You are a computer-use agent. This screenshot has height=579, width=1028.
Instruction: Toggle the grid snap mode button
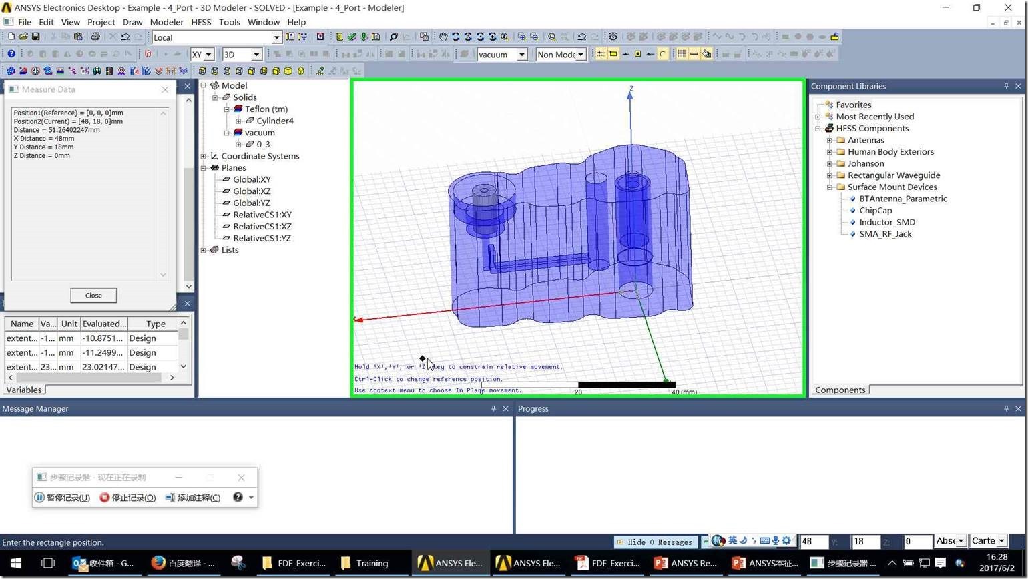tap(601, 54)
